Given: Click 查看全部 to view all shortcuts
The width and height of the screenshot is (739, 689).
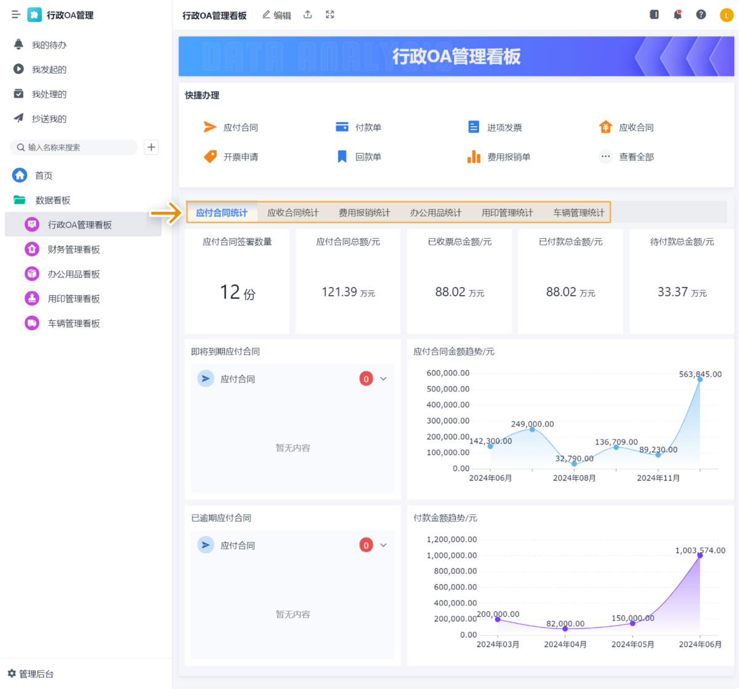Looking at the screenshot, I should point(626,157).
